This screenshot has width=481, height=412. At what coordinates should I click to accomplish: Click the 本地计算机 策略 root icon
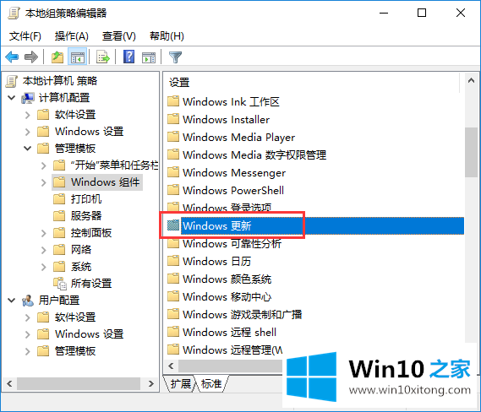click(x=12, y=81)
